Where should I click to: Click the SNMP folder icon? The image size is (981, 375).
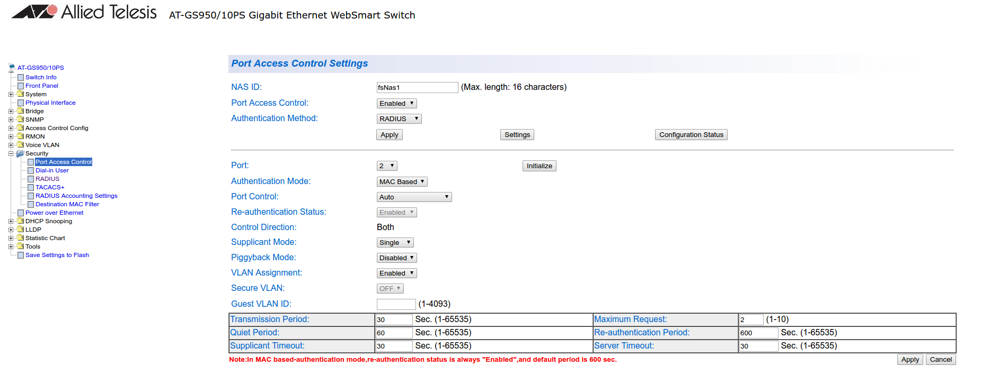20,120
